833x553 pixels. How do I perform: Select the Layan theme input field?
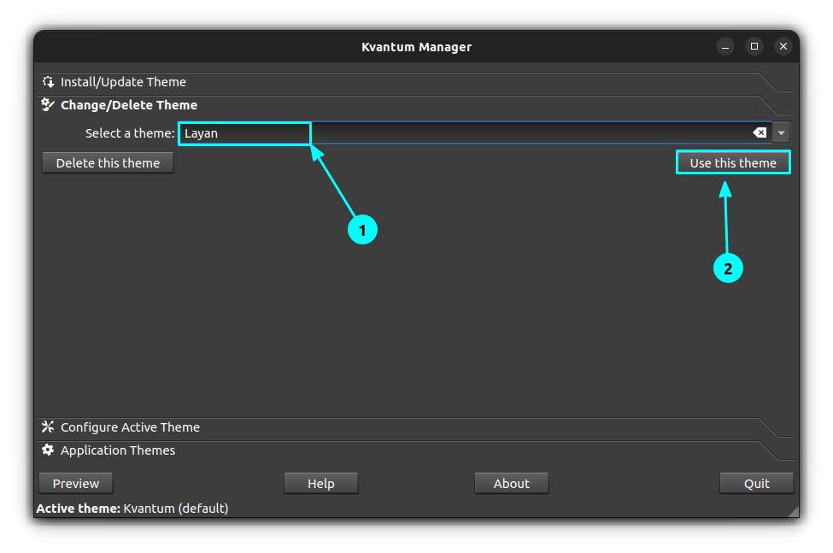(244, 132)
